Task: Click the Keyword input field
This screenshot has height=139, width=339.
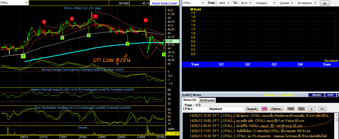Action: 226,109
